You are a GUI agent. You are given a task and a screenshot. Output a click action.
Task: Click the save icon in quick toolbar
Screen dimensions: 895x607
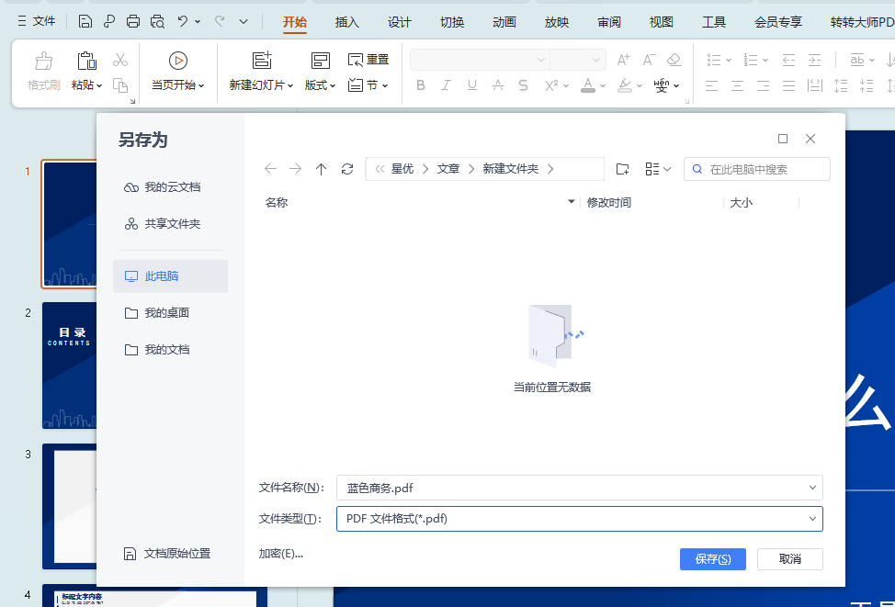(x=85, y=22)
